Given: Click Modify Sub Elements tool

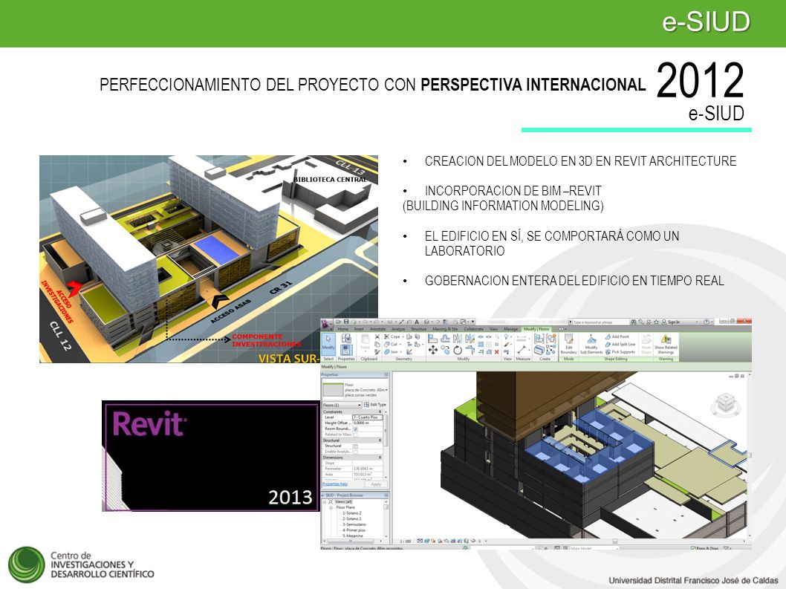Looking at the screenshot, I should tap(591, 345).
